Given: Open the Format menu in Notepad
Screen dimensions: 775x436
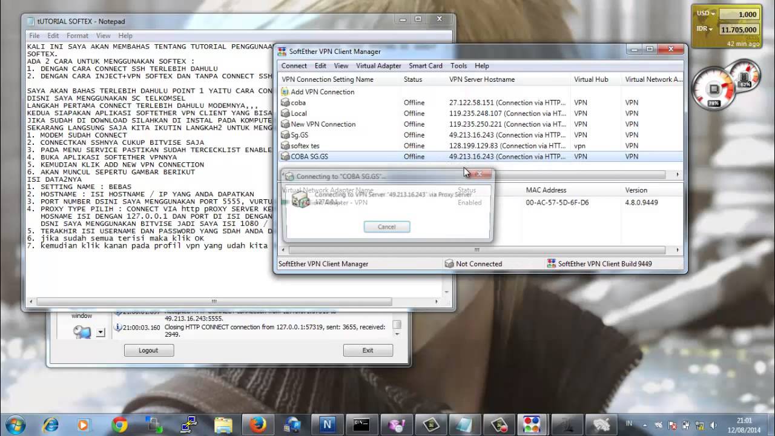Looking at the screenshot, I should click(77, 36).
